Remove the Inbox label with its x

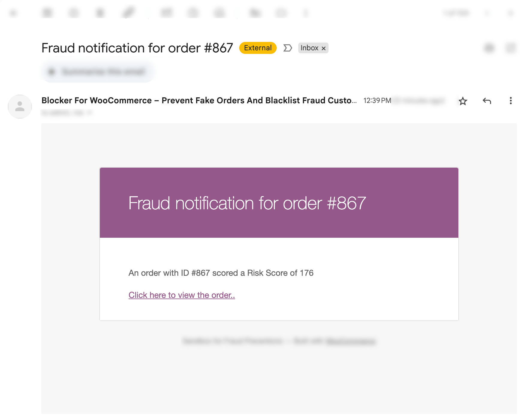(323, 48)
